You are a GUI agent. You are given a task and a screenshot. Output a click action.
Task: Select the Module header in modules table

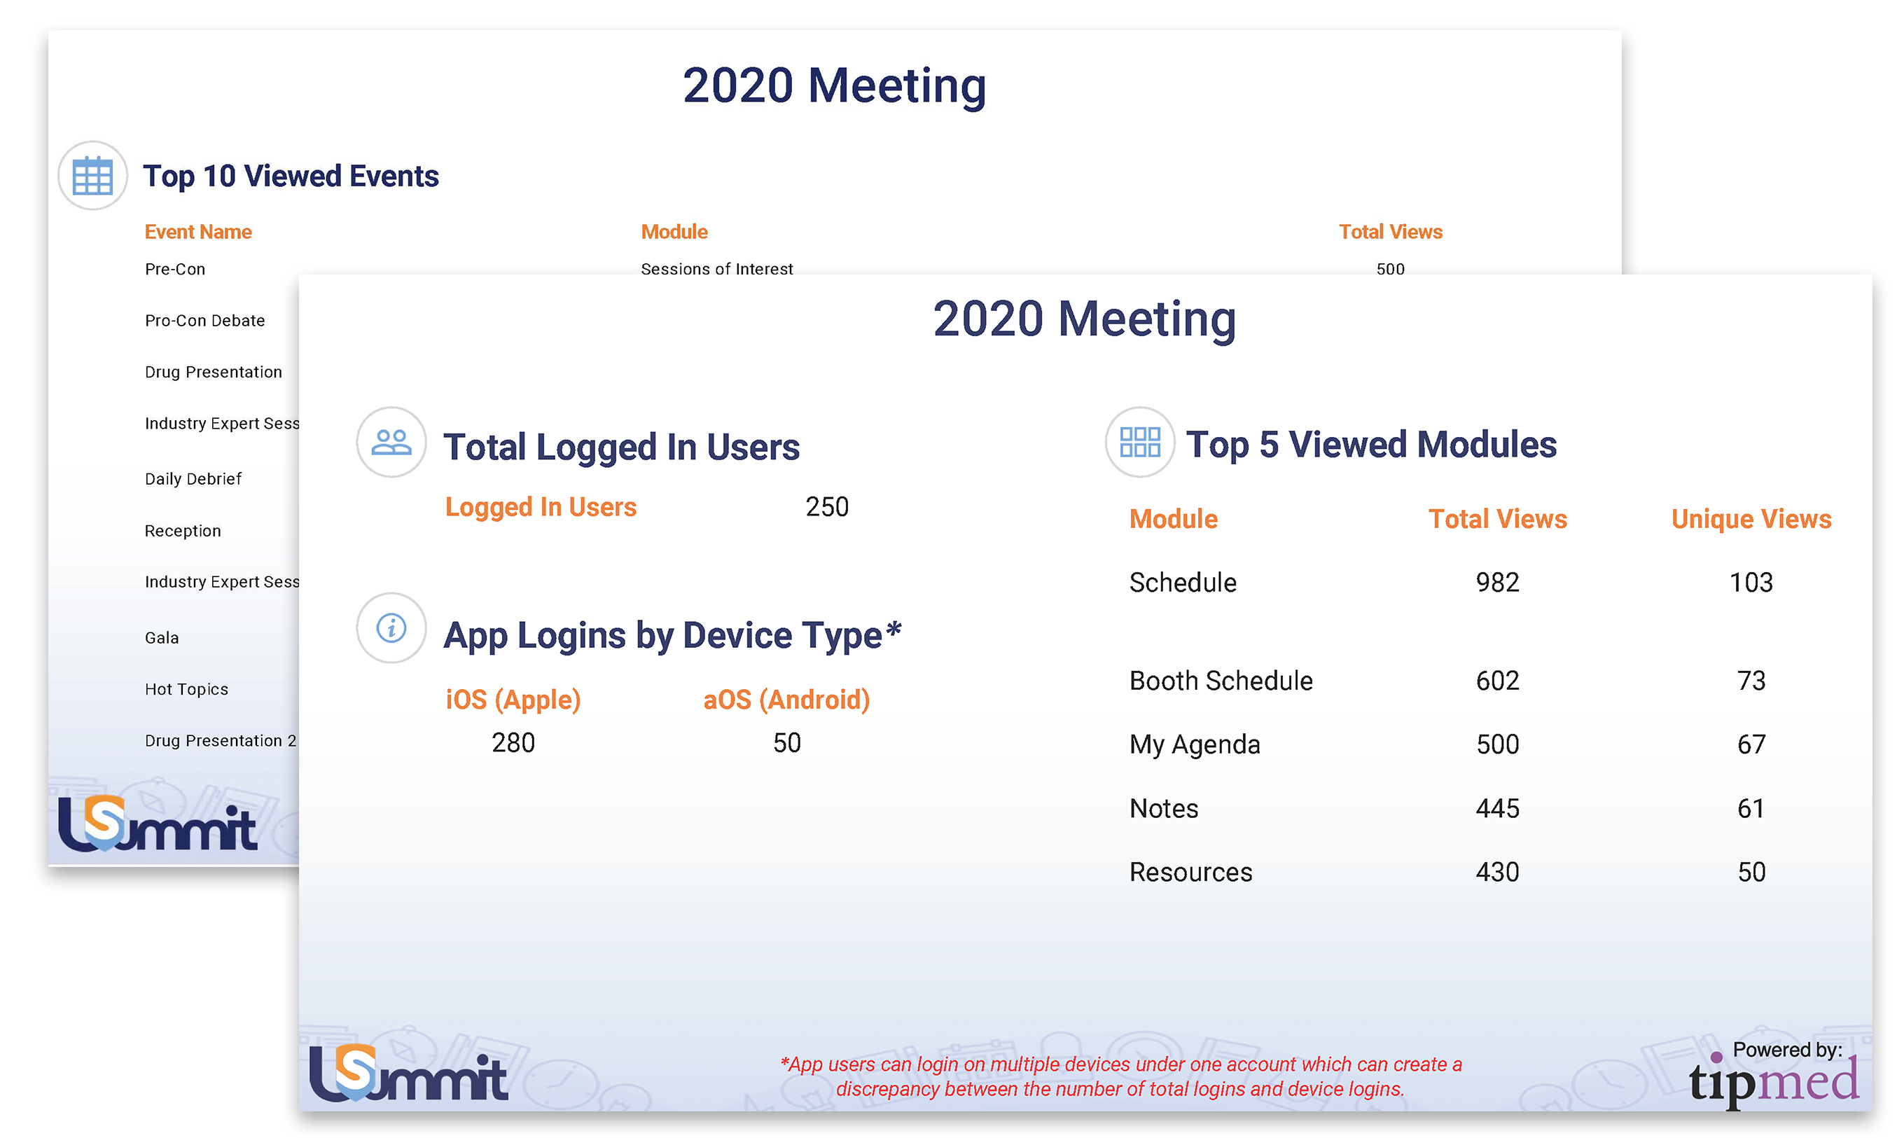1173,519
